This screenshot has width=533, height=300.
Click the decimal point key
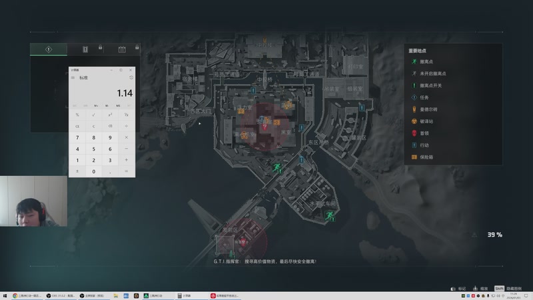(110, 171)
